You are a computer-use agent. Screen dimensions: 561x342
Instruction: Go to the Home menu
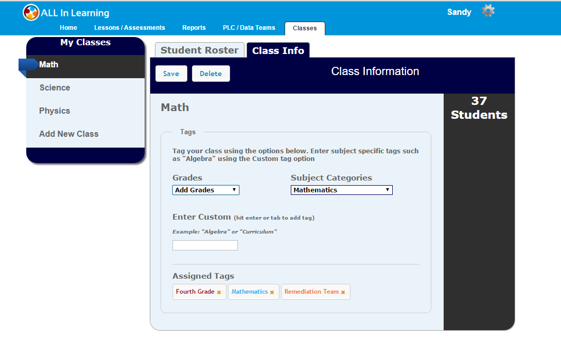click(68, 28)
